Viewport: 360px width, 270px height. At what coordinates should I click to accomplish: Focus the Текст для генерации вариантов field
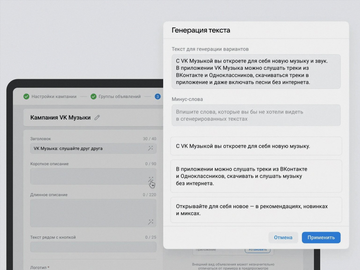[x=256, y=72]
